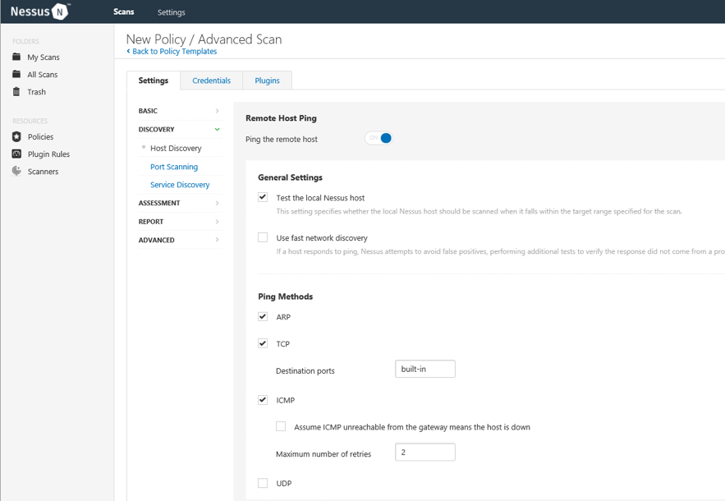Uncheck Test the local Nessus host
Viewport: 725px width, 501px height.
263,197
